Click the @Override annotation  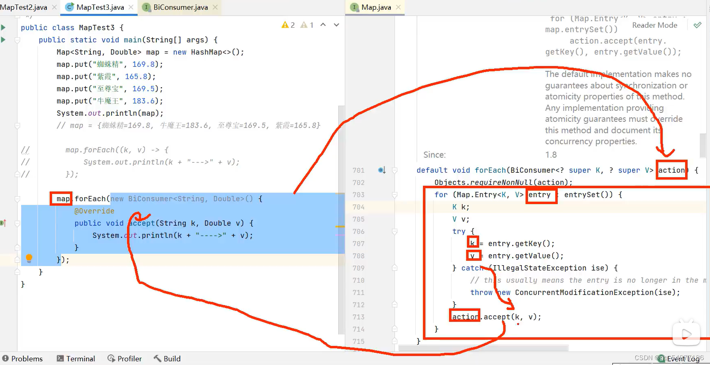(x=94, y=211)
